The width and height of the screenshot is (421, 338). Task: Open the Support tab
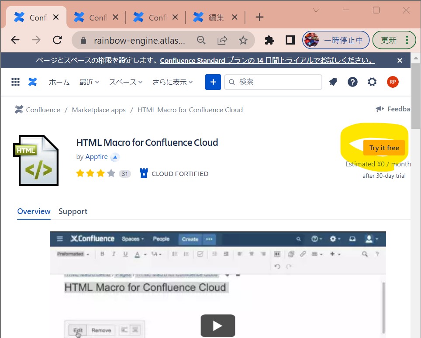[x=73, y=211]
